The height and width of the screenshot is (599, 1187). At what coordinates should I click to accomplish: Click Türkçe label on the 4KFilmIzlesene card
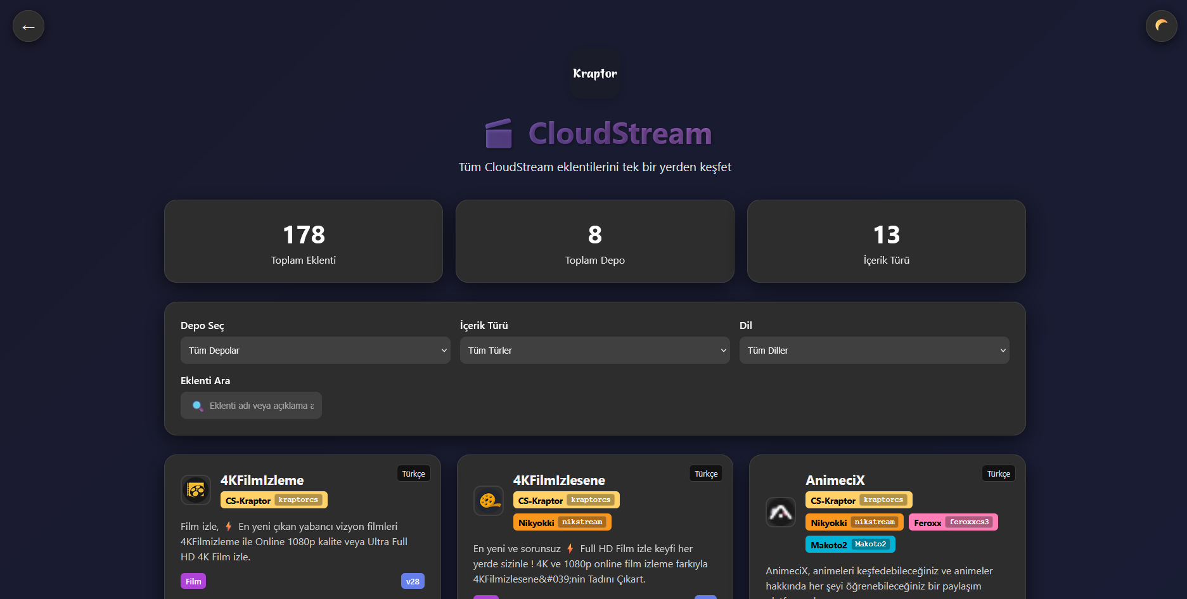tap(706, 473)
